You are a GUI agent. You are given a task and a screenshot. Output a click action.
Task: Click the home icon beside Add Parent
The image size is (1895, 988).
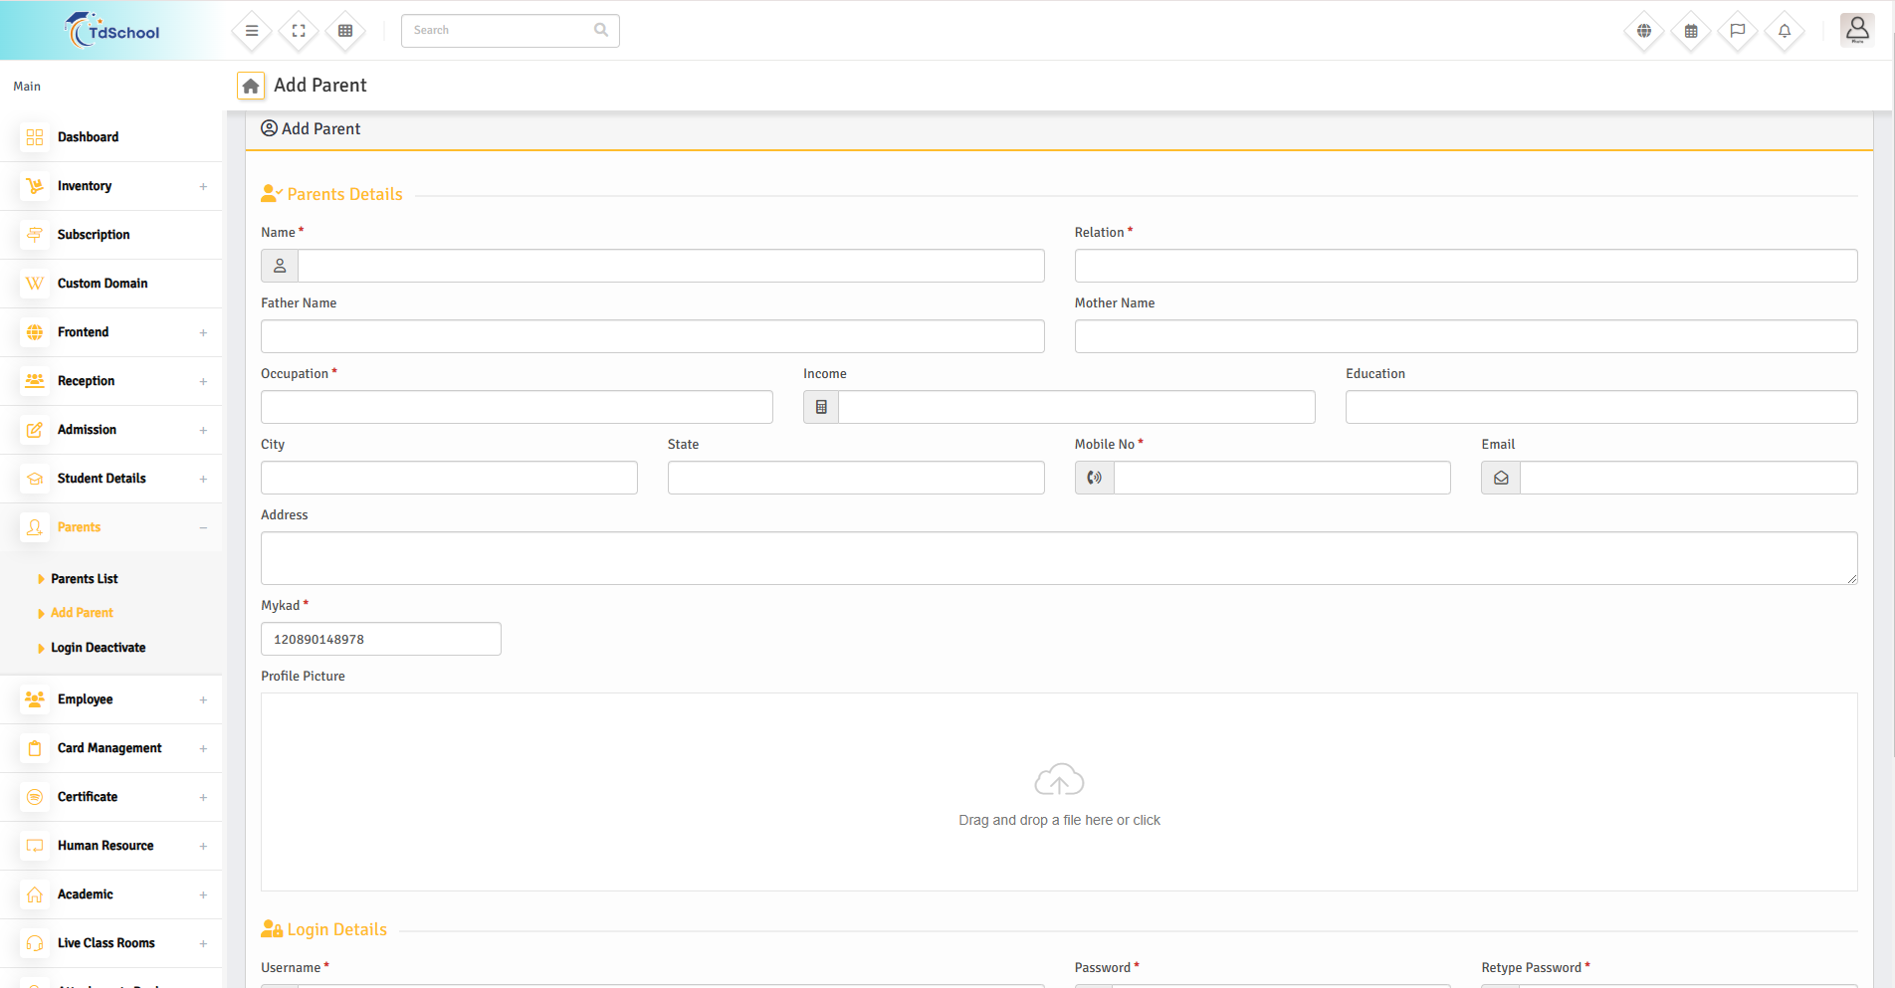251,86
